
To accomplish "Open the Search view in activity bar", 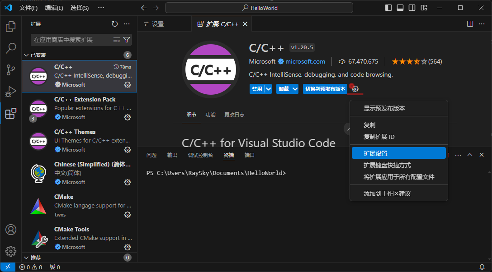I will [x=11, y=48].
